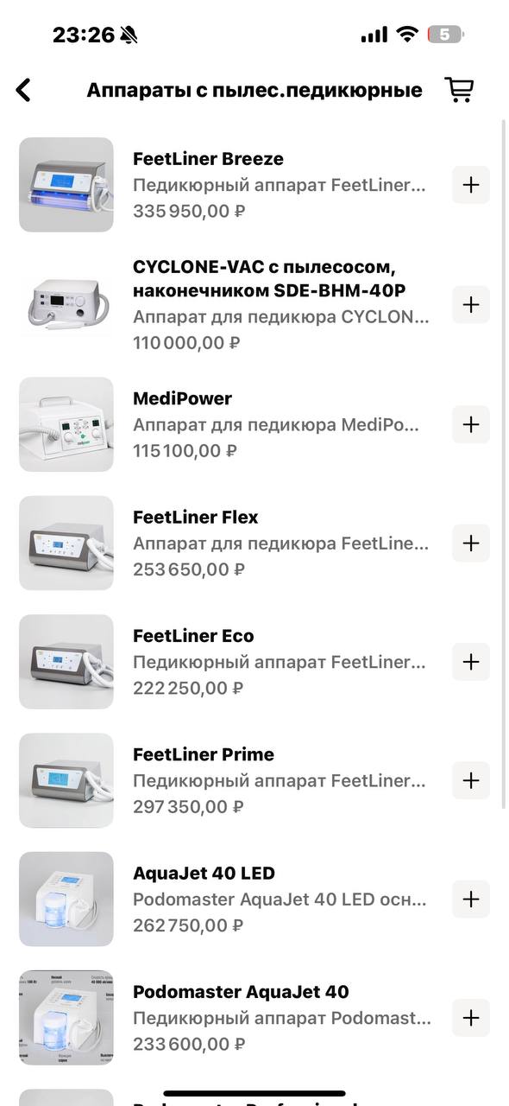Screen dimensions: 509x1106
Task: Add FeetLiner Prime to cart
Action: (x=471, y=780)
